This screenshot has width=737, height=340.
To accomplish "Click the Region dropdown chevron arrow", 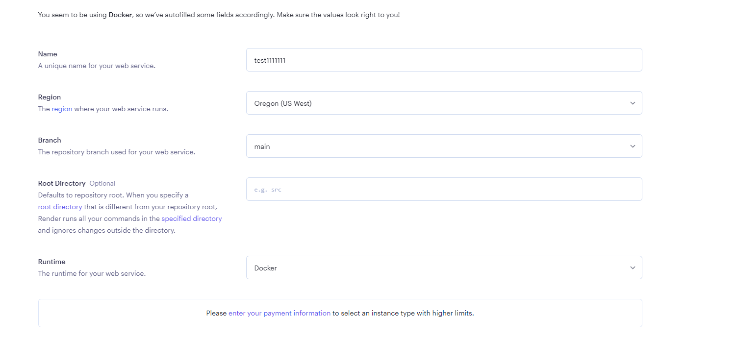I will 633,103.
